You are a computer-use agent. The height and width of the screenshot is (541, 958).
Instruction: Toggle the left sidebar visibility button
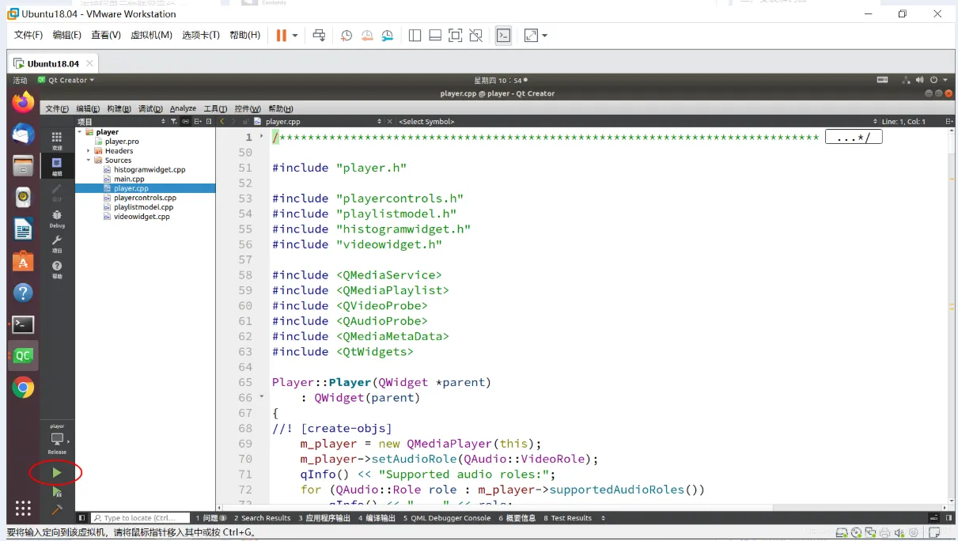pyautogui.click(x=81, y=518)
